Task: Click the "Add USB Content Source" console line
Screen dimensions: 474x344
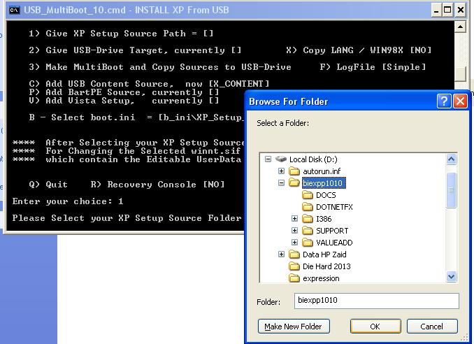Action: (x=149, y=84)
